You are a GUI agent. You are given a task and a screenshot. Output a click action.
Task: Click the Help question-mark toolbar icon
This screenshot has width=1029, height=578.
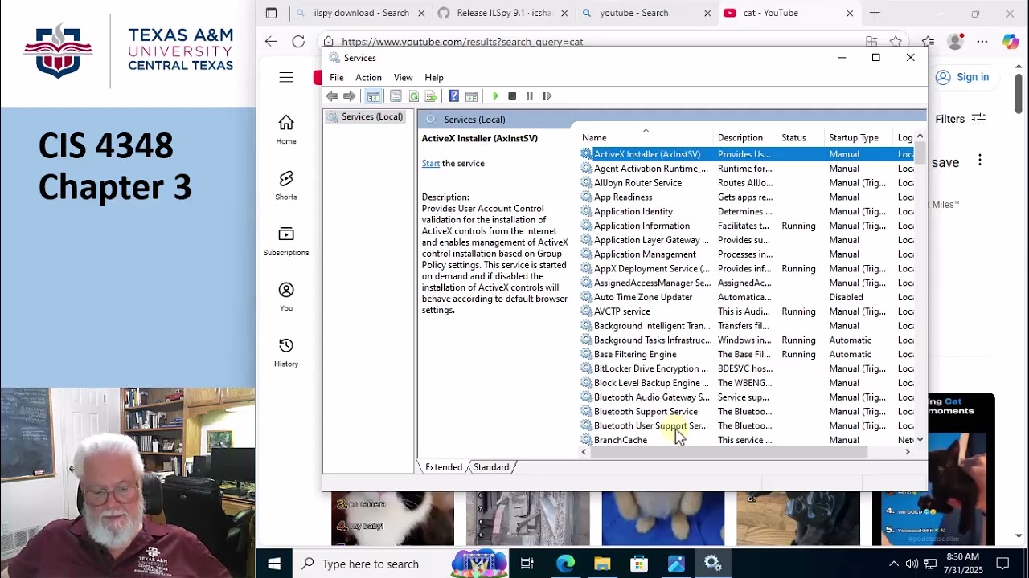[x=453, y=96]
